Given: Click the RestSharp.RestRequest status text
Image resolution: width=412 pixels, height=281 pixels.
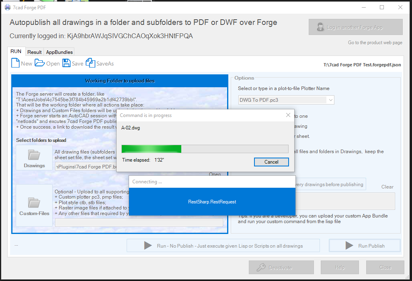Looking at the screenshot, I should click(212, 202).
